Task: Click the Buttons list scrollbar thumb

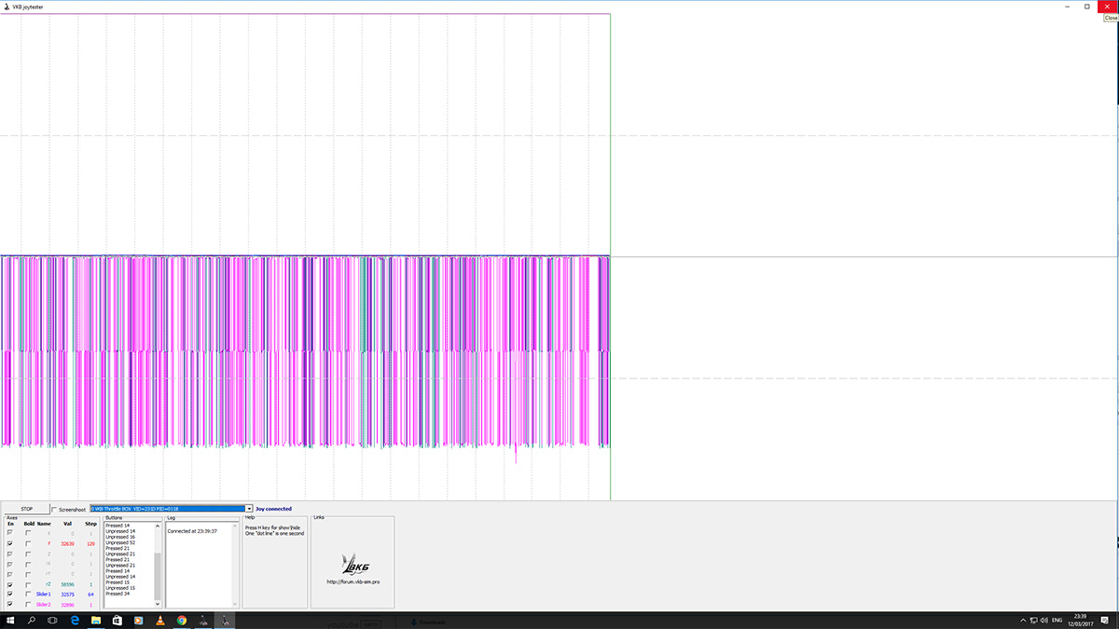Action: point(158,576)
